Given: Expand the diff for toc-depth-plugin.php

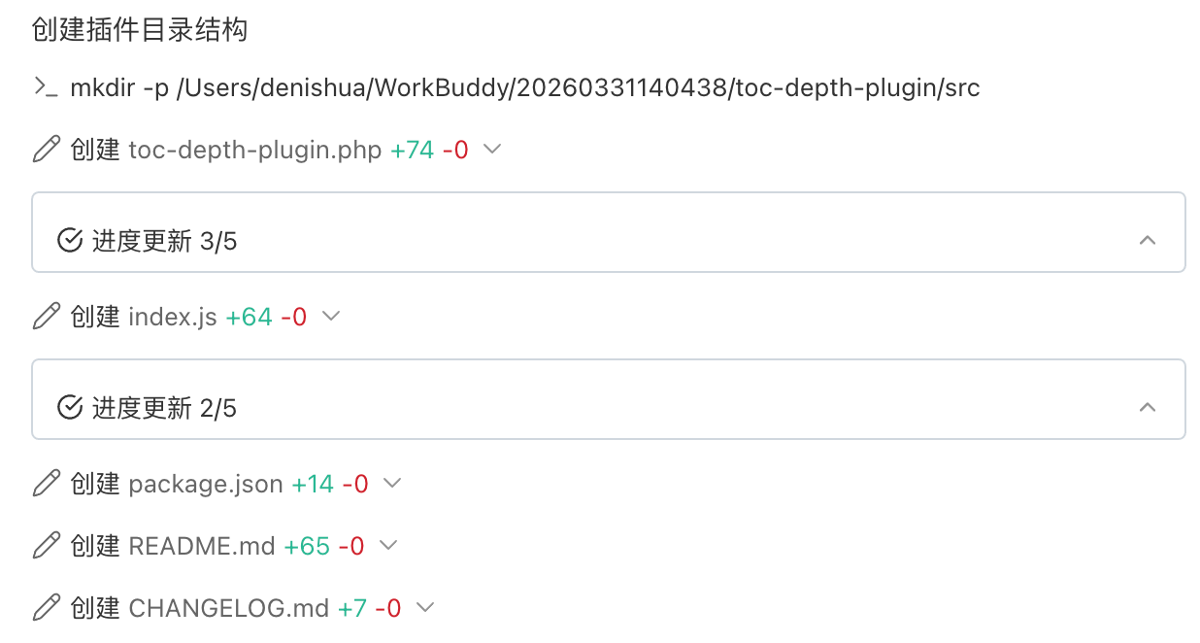Looking at the screenshot, I should point(492,151).
